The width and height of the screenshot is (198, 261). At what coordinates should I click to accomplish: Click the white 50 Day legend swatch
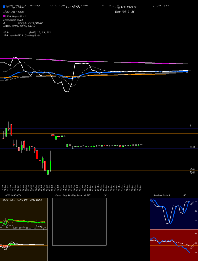point(4,11)
